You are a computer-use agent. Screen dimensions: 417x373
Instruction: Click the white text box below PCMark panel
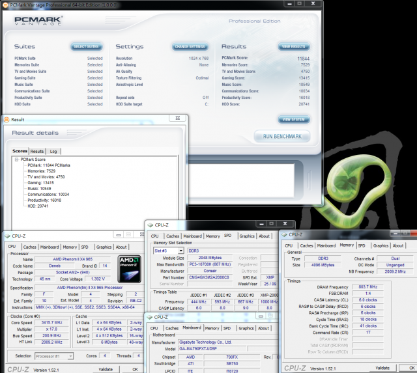[241, 180]
